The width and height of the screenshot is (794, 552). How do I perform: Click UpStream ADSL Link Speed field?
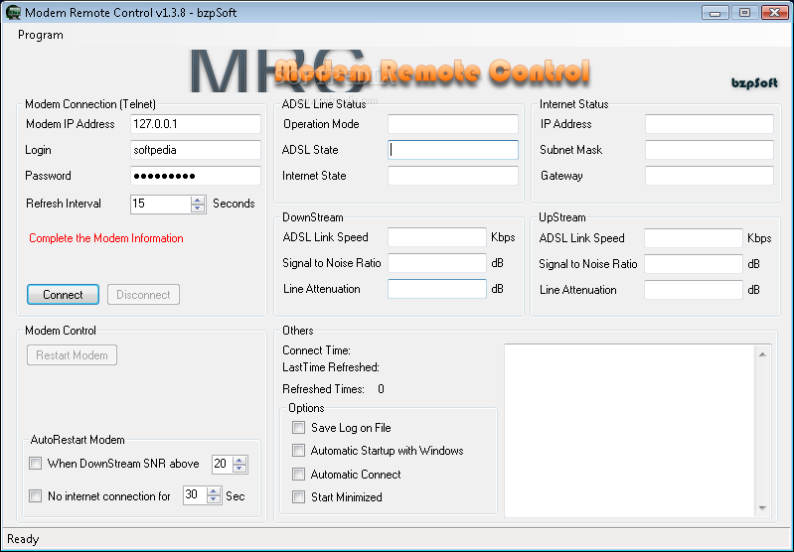[694, 238]
